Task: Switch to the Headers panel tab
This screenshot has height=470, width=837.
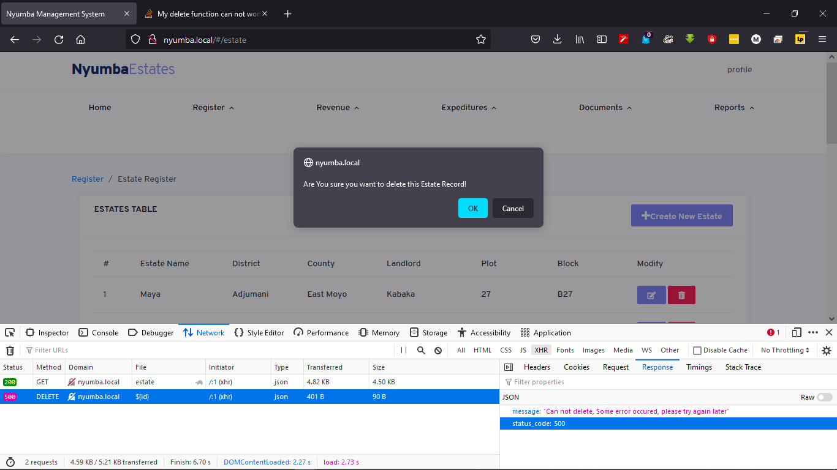Action: [537, 367]
